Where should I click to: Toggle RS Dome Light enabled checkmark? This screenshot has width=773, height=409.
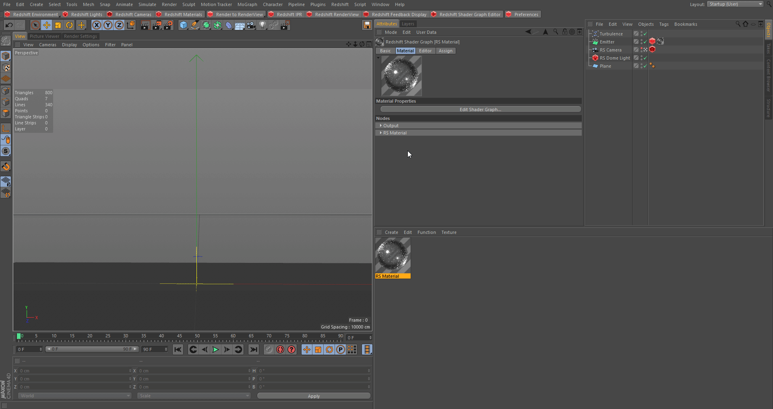click(645, 58)
